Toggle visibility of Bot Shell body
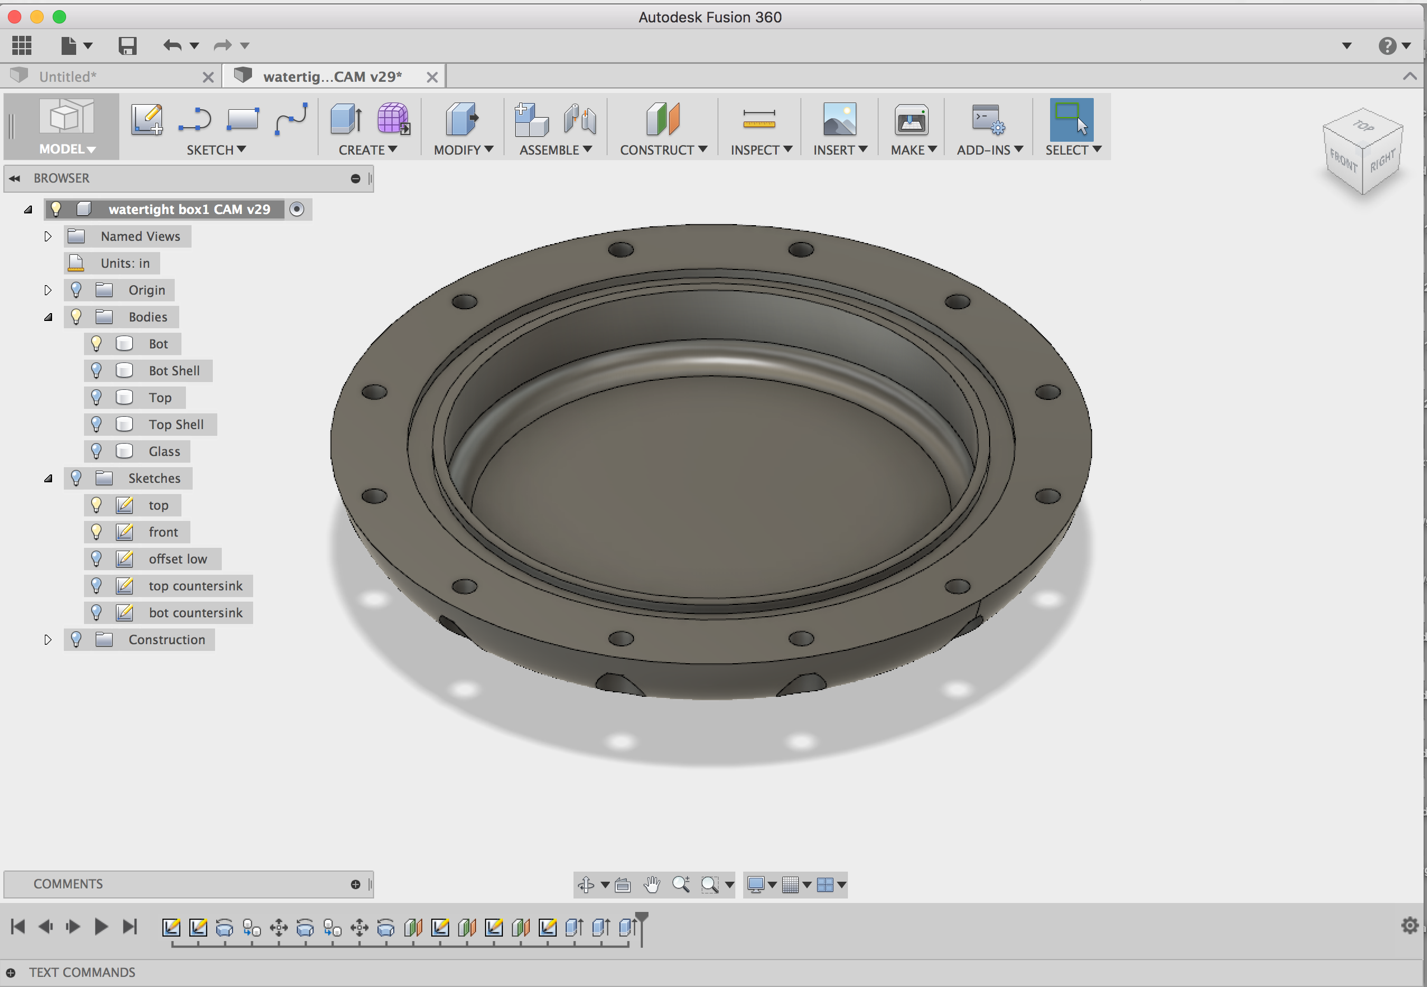 coord(97,370)
